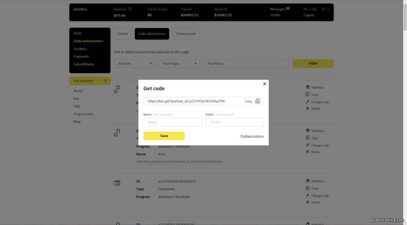Click the Payout amount $24961.11
Image resolution: width=407 pixels, height=225 pixels.
190,15
